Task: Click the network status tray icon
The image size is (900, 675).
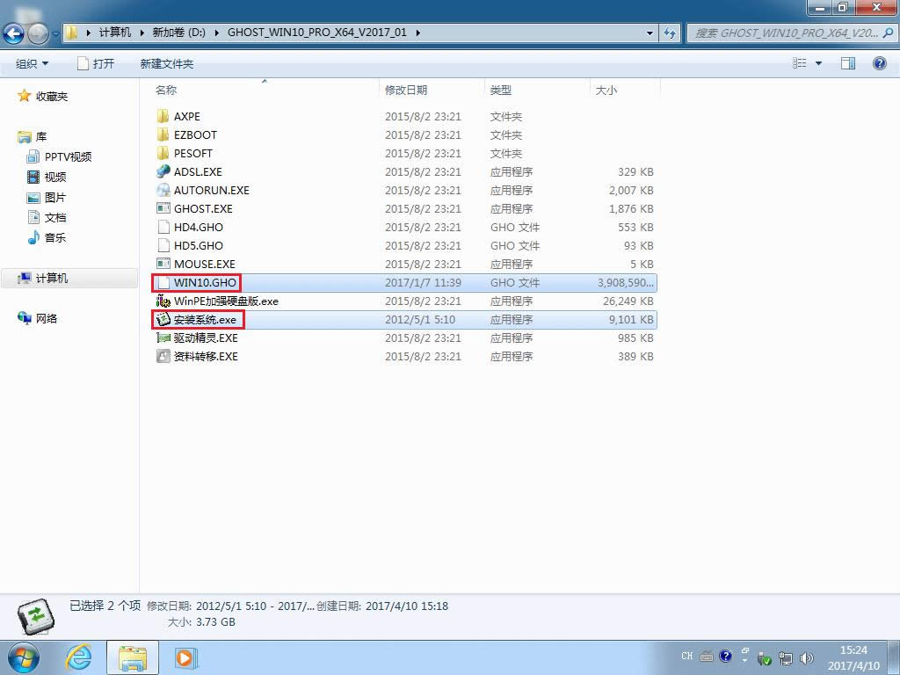Action: (786, 657)
